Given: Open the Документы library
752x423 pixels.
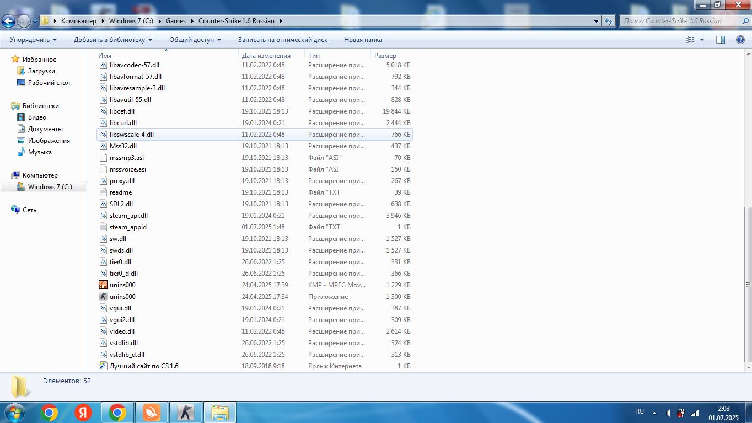Looking at the screenshot, I should [45, 129].
